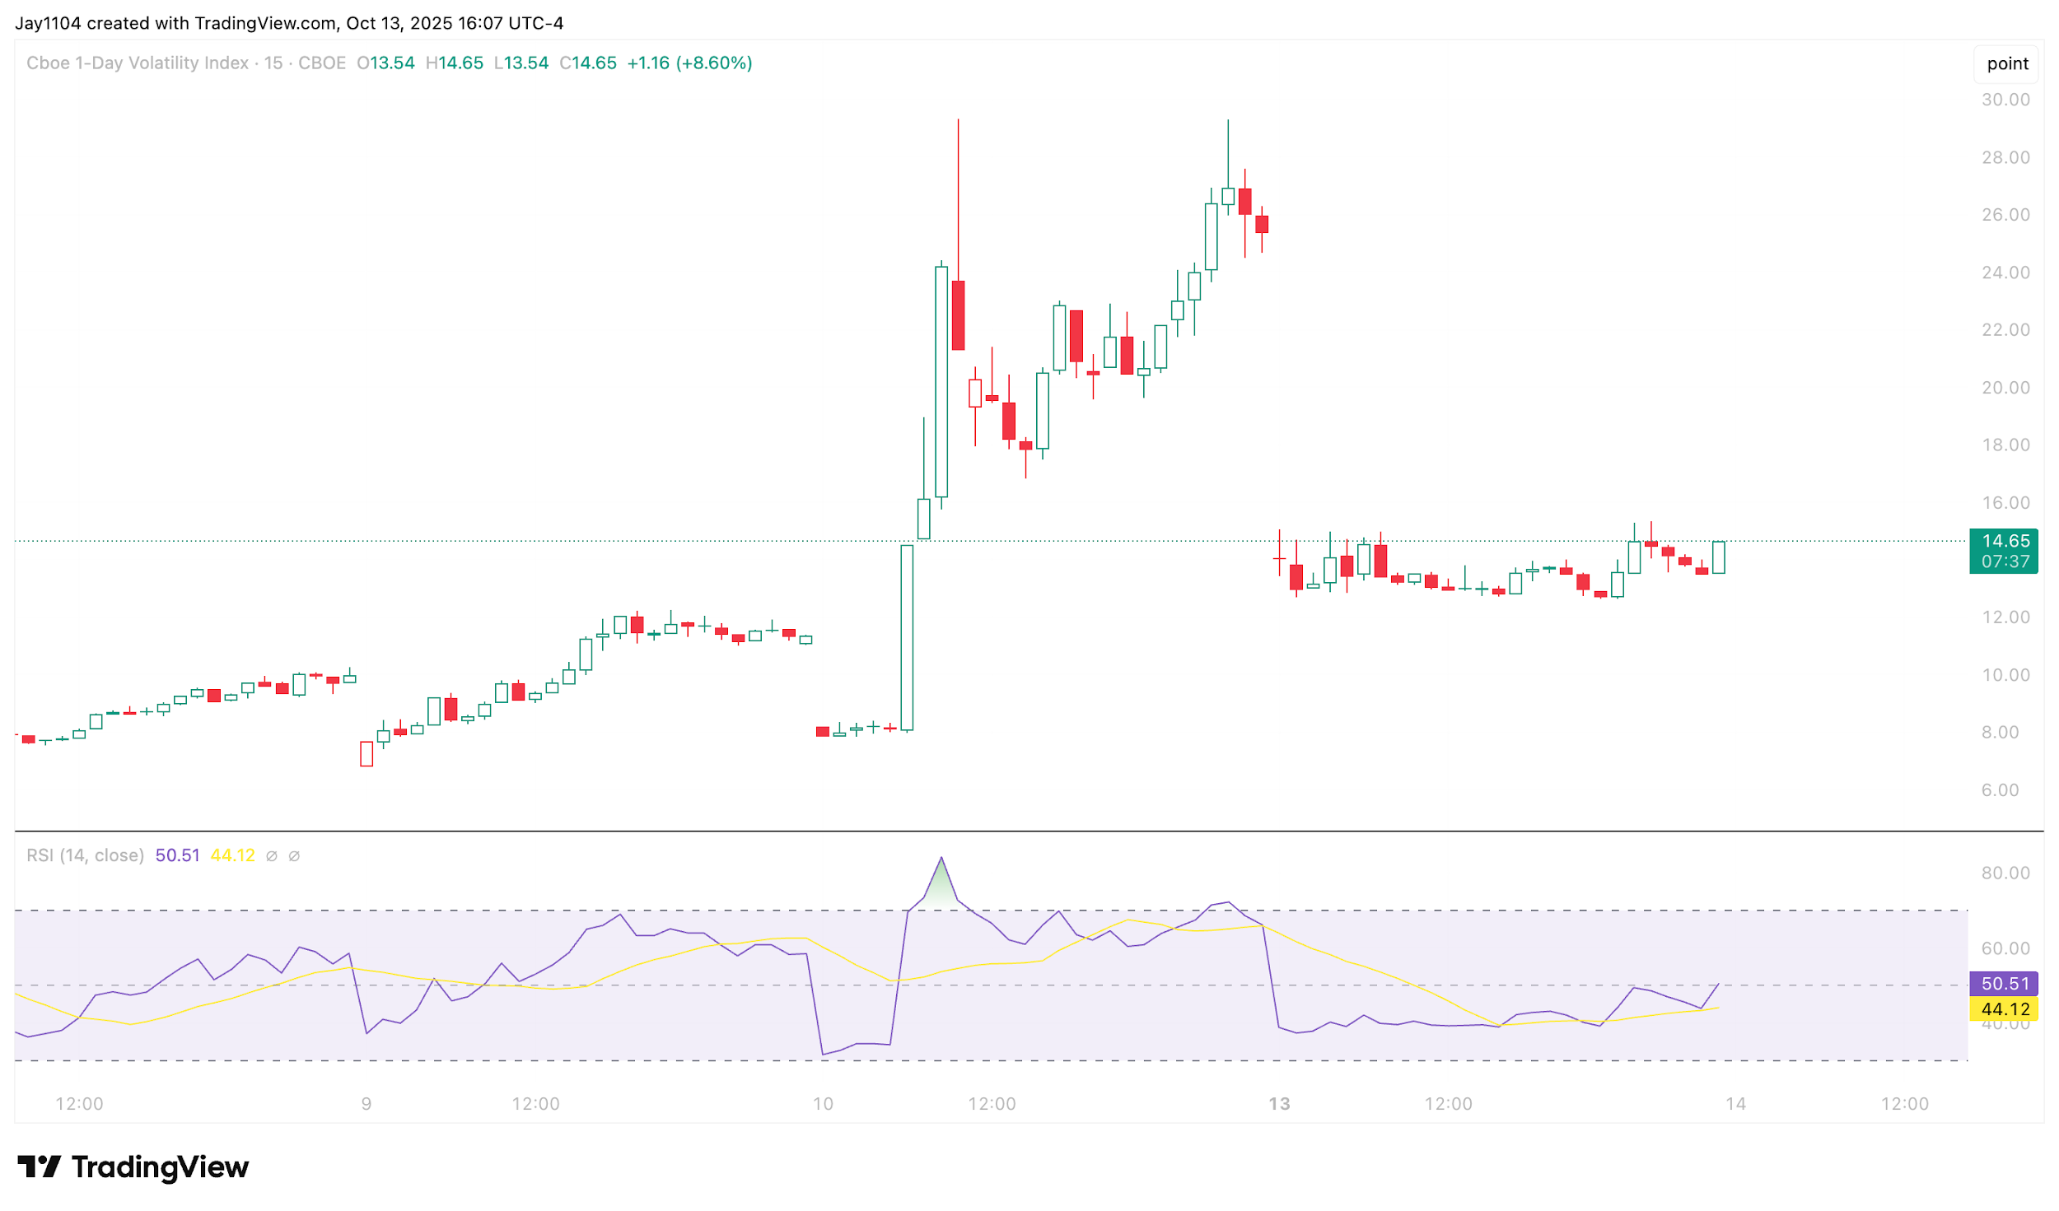Click the yellow 44.12 RSI axis label
This screenshot has height=1211, width=2059.
(2005, 1009)
